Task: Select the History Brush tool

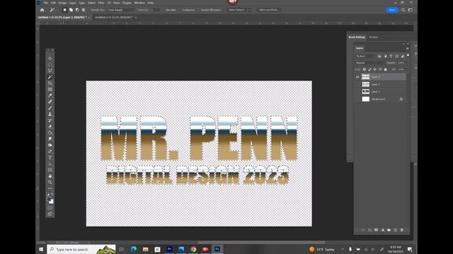Action: pyautogui.click(x=50, y=121)
